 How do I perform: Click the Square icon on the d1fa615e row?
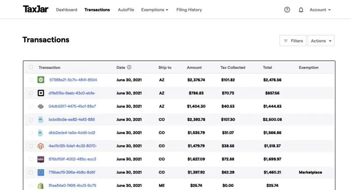pyautogui.click(x=41, y=93)
